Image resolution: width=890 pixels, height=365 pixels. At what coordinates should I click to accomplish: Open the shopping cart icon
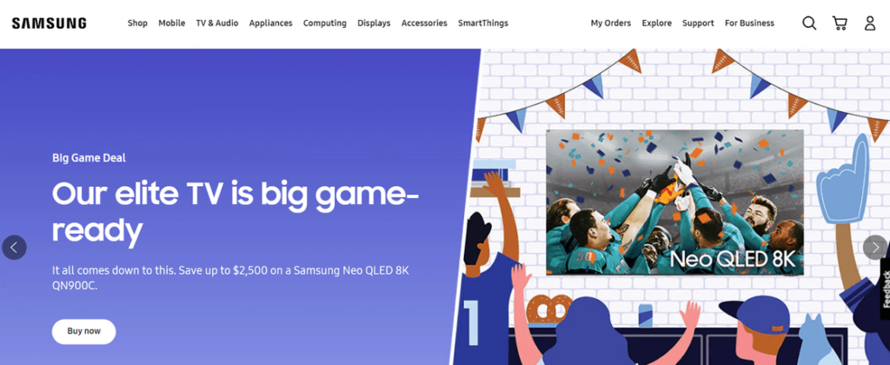tap(840, 23)
